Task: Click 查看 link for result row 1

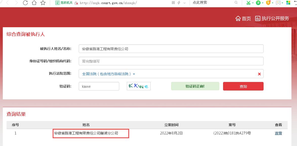Action: coord(278,133)
